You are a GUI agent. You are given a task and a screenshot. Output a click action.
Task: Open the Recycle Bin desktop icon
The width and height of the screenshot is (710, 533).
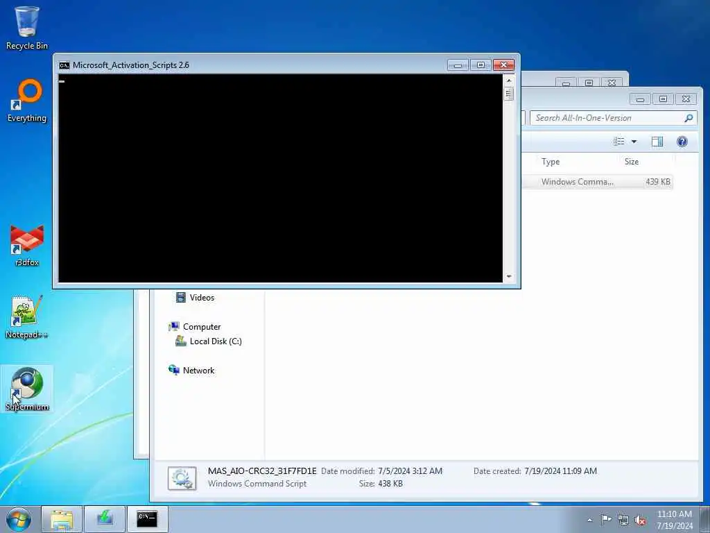(27, 28)
